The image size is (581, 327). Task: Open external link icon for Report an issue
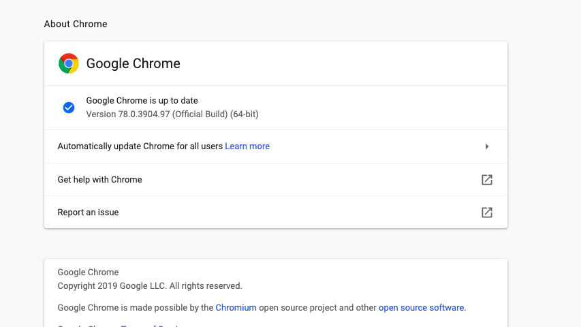[x=487, y=213]
